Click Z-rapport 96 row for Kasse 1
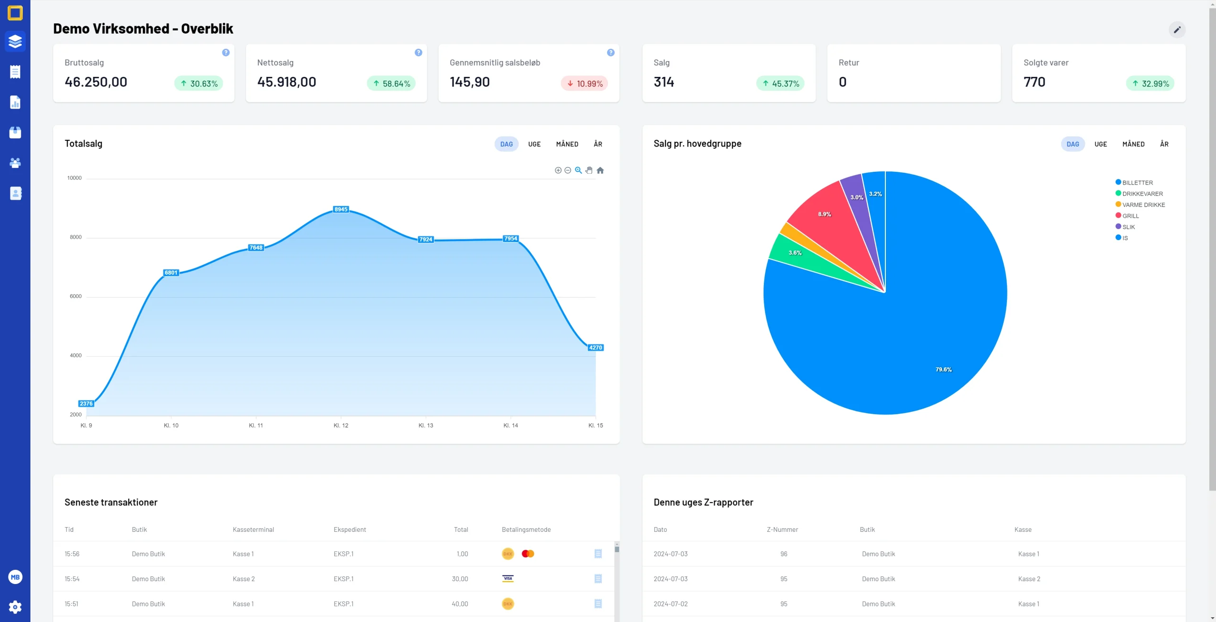Screen dimensions: 1216x622 [914, 554]
